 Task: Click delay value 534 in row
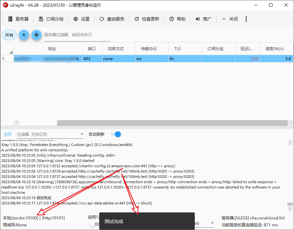tap(247, 59)
